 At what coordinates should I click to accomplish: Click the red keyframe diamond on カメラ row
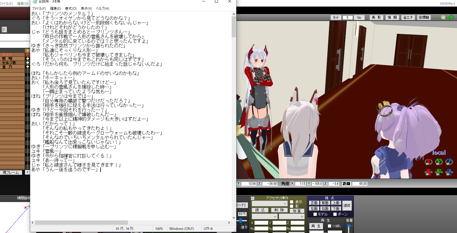pyautogui.click(x=28, y=54)
